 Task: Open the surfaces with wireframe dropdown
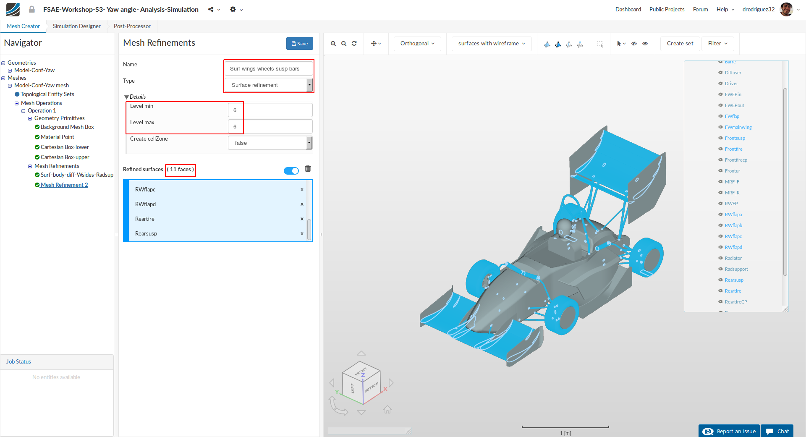click(x=492, y=44)
